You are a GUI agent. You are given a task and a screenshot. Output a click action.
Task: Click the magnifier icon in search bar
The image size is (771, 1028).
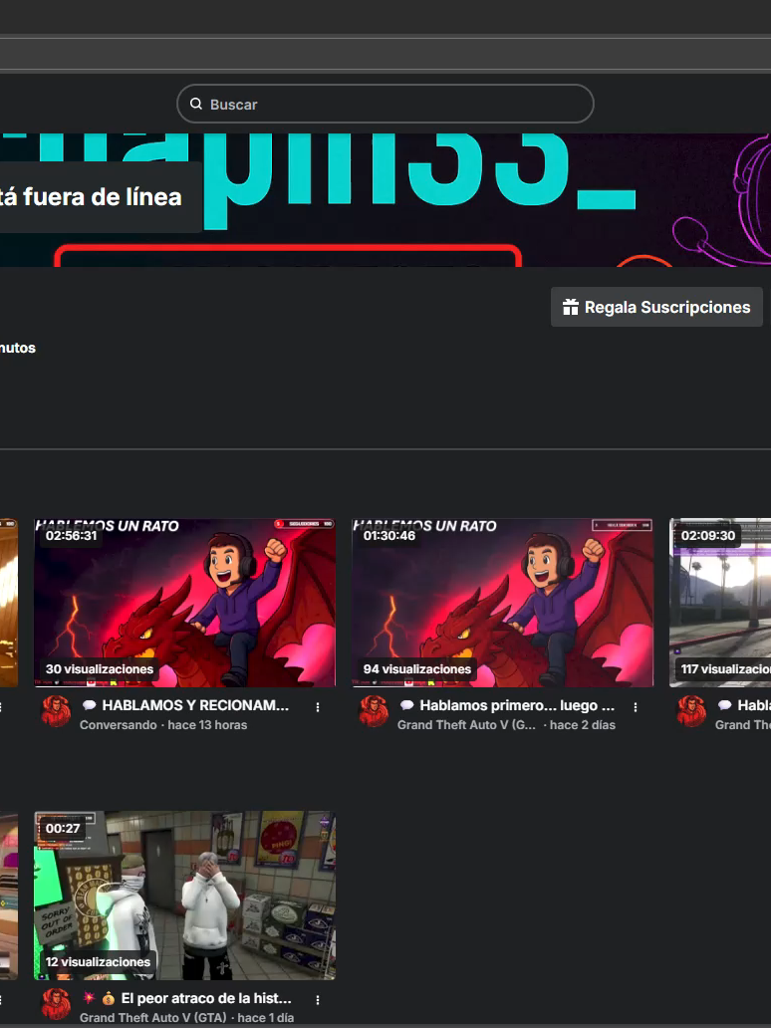196,104
